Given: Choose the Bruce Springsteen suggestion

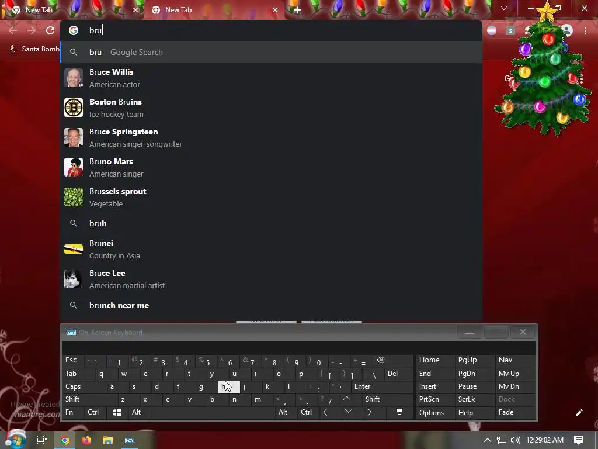Looking at the screenshot, I should point(271,137).
